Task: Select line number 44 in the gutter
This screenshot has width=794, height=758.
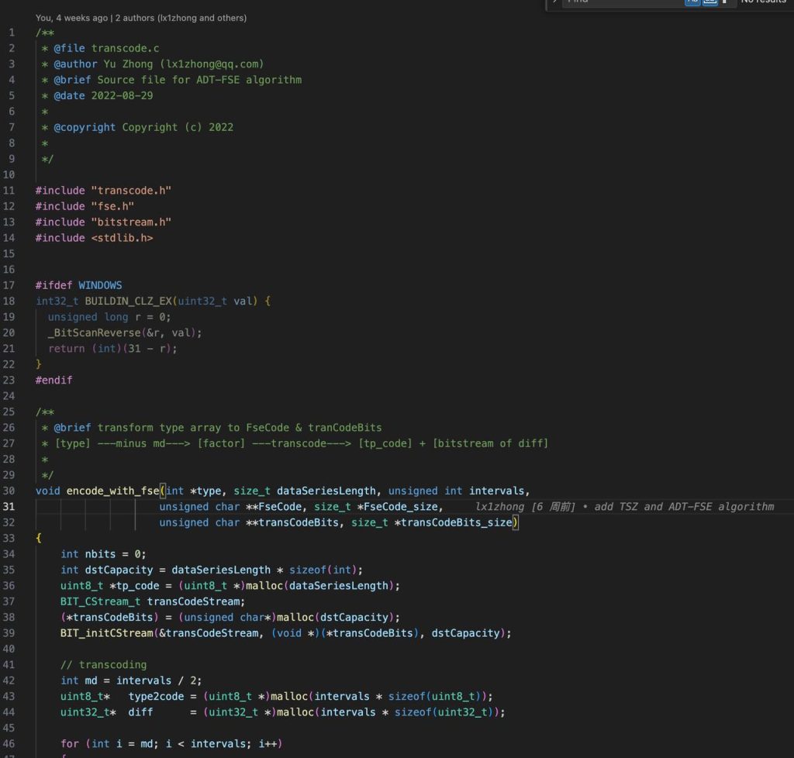Action: (9, 711)
